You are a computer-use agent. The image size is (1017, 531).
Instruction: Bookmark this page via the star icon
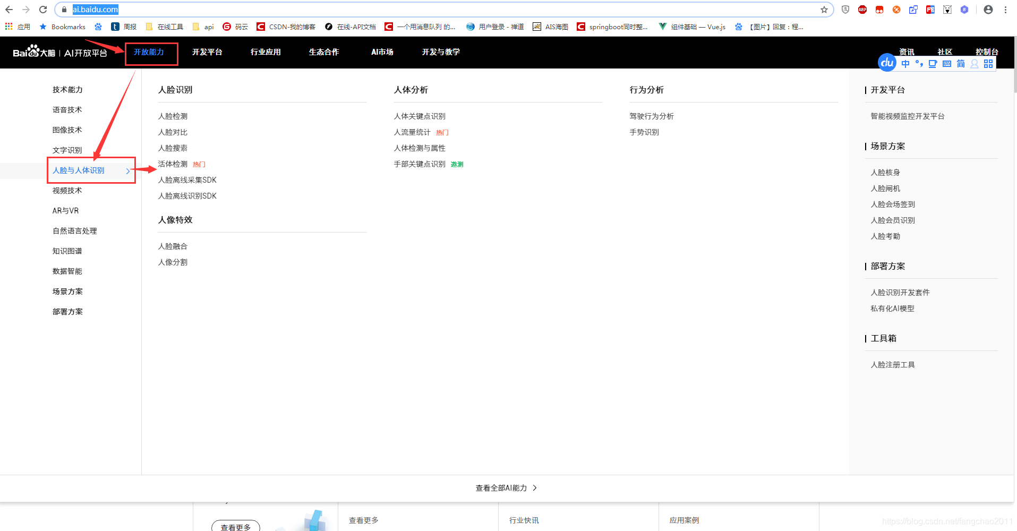tap(823, 9)
